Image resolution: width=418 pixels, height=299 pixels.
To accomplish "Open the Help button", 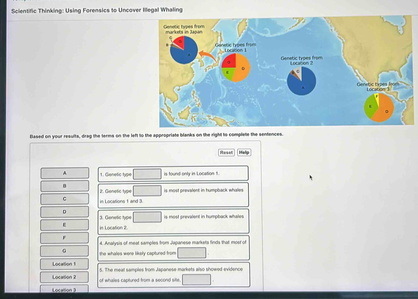I will click(244, 152).
